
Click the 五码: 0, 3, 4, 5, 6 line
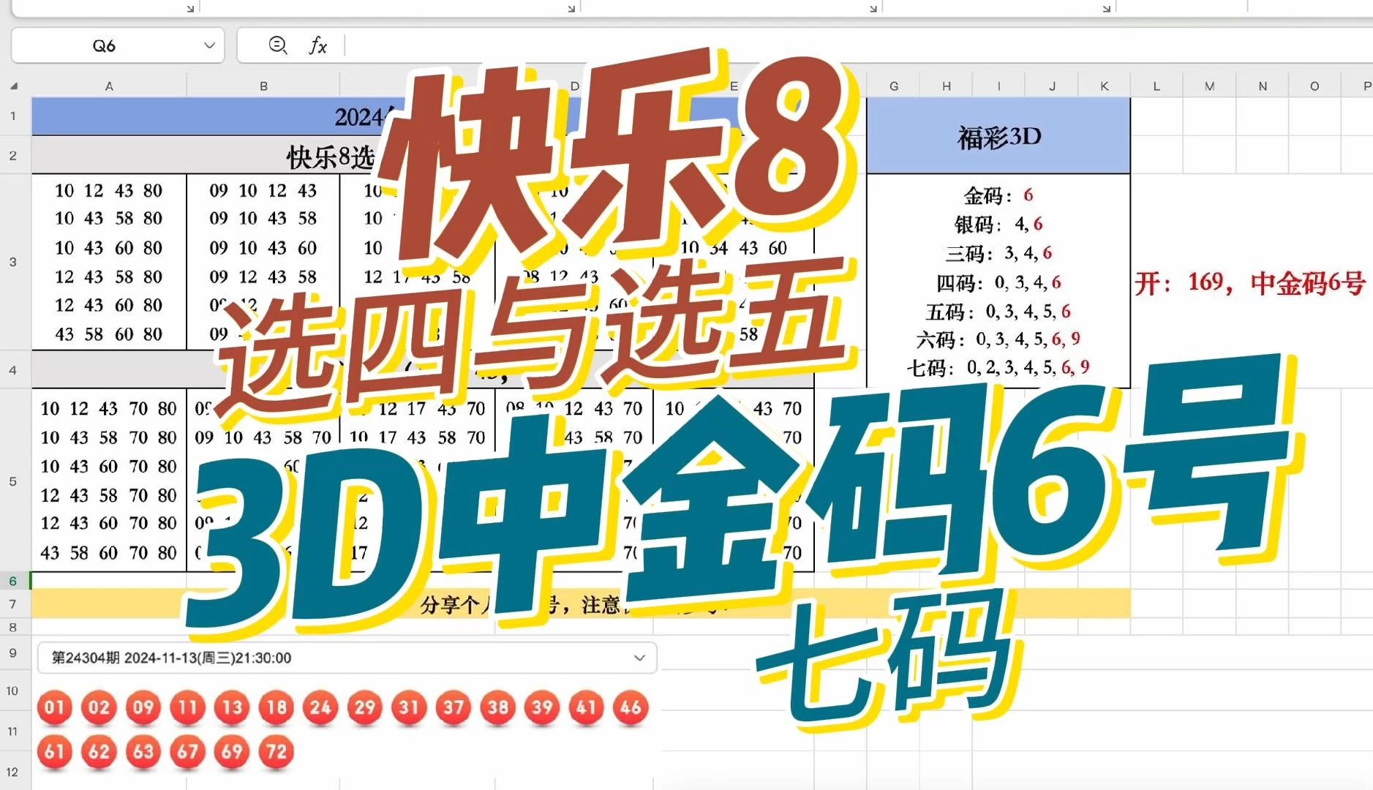pos(998,312)
